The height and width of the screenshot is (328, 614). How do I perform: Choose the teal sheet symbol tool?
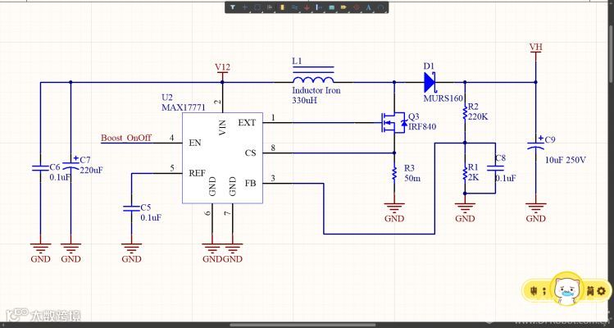[332, 7]
